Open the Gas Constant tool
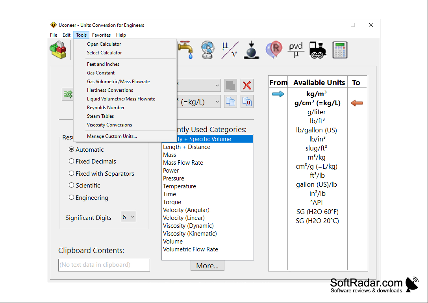 click(x=125, y=73)
